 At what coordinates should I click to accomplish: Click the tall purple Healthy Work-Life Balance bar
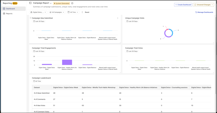click(67, 62)
